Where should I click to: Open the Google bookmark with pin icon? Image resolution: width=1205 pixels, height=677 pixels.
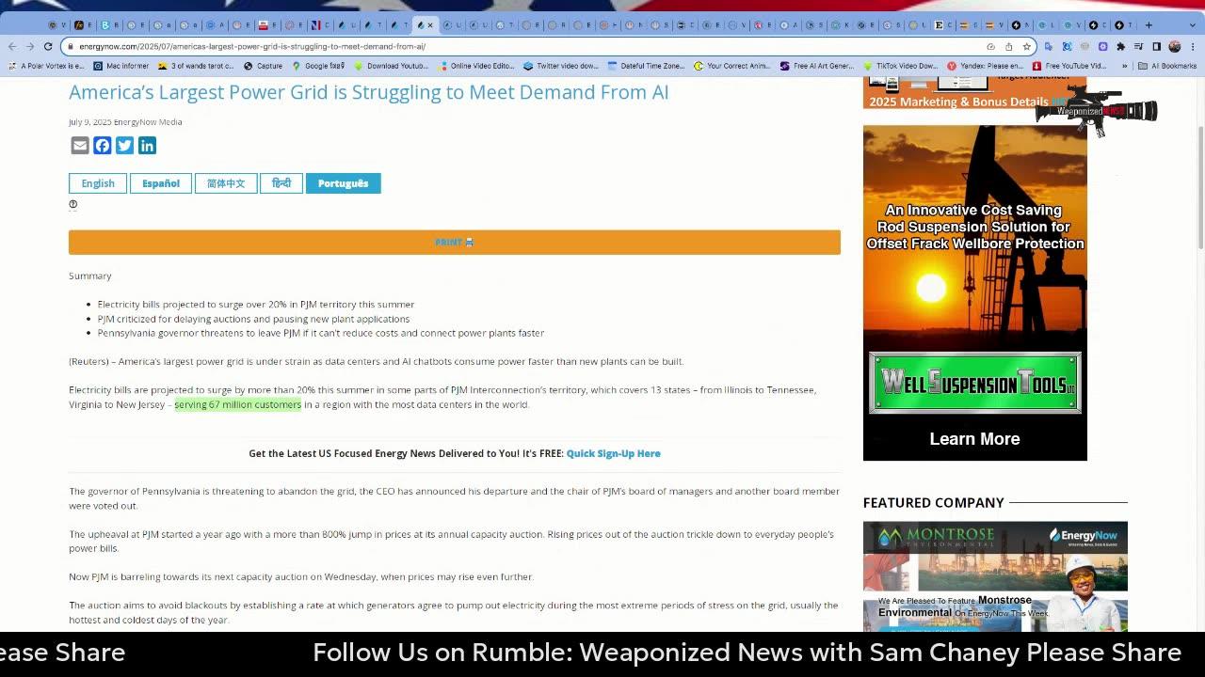(318, 66)
